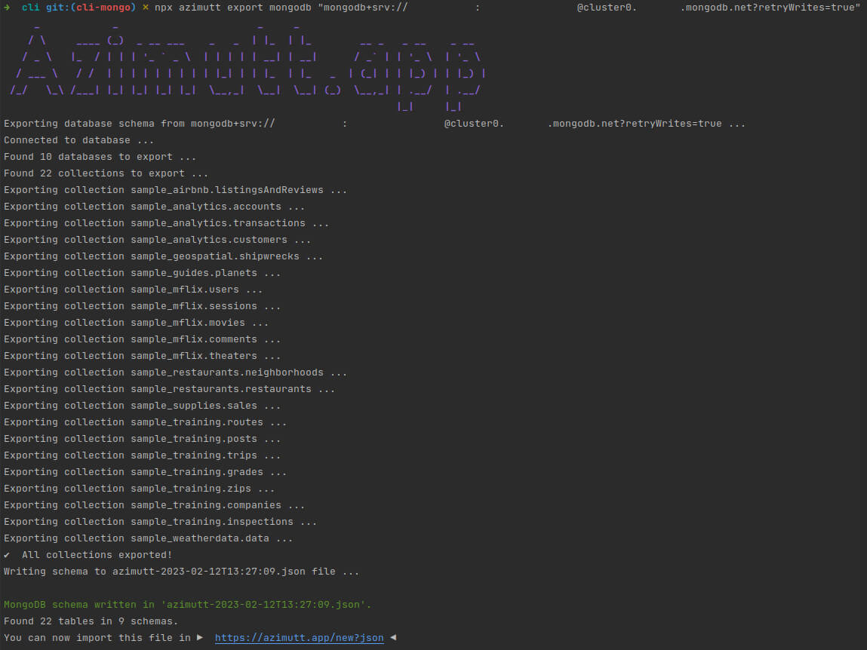Click the checkmark before 'All collections exported!'

point(8,554)
